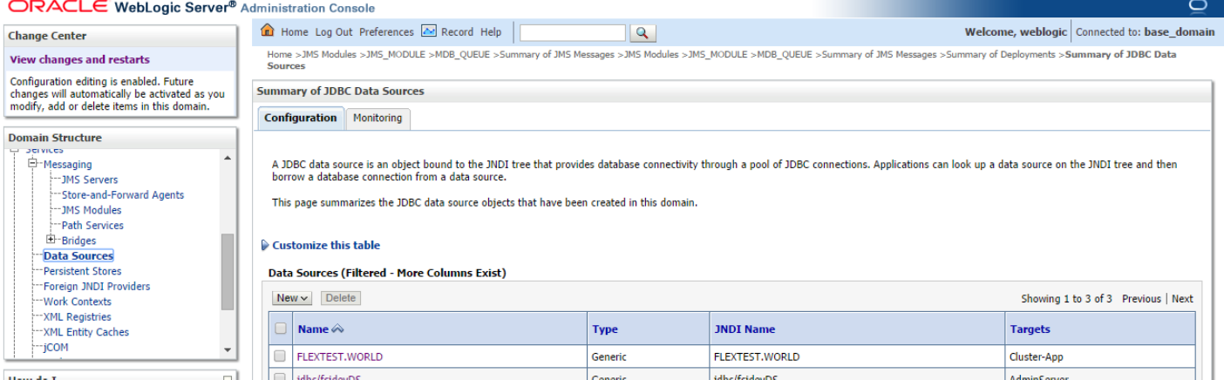Open Preferences in the toolbar
Viewport: 1224px width, 380px height.
click(x=386, y=32)
